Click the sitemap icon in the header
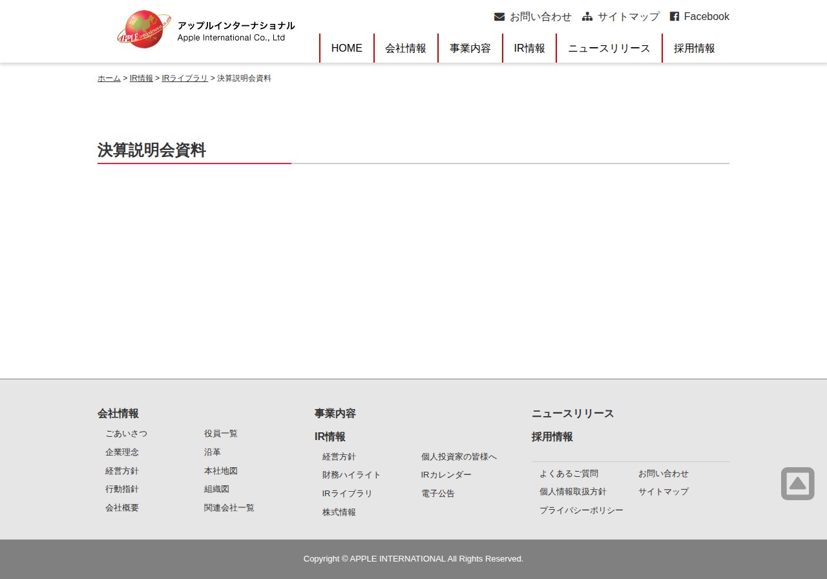827x579 pixels. coord(587,17)
